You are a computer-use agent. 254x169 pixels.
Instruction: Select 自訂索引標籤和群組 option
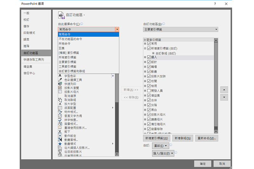[x=89, y=71]
